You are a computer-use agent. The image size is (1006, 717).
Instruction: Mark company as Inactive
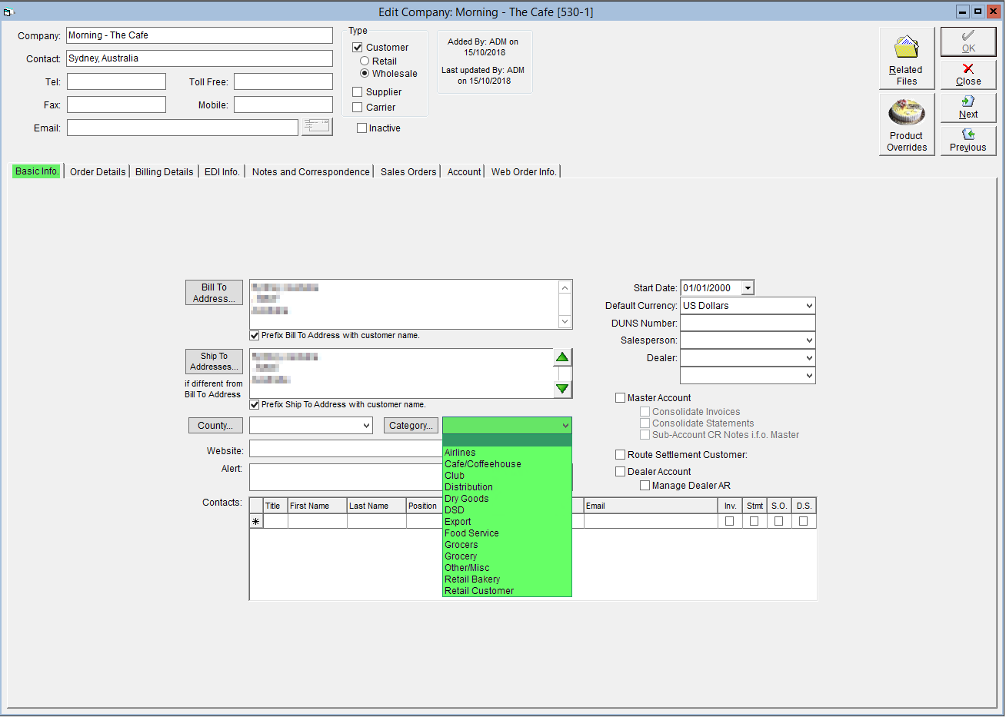click(361, 128)
